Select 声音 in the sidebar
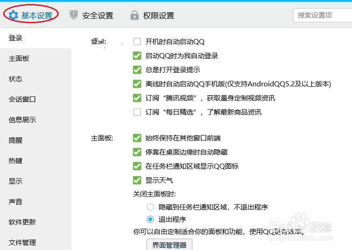This screenshot has width=352, height=250. 35,201
